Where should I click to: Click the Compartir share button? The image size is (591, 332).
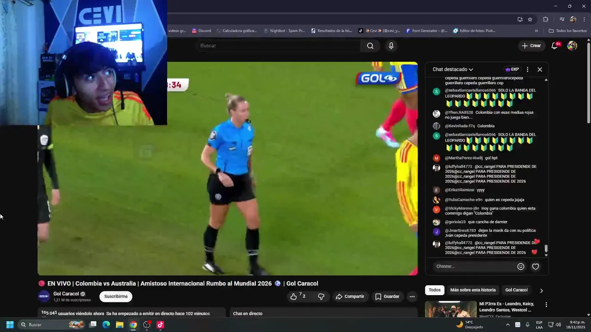coord(350,296)
